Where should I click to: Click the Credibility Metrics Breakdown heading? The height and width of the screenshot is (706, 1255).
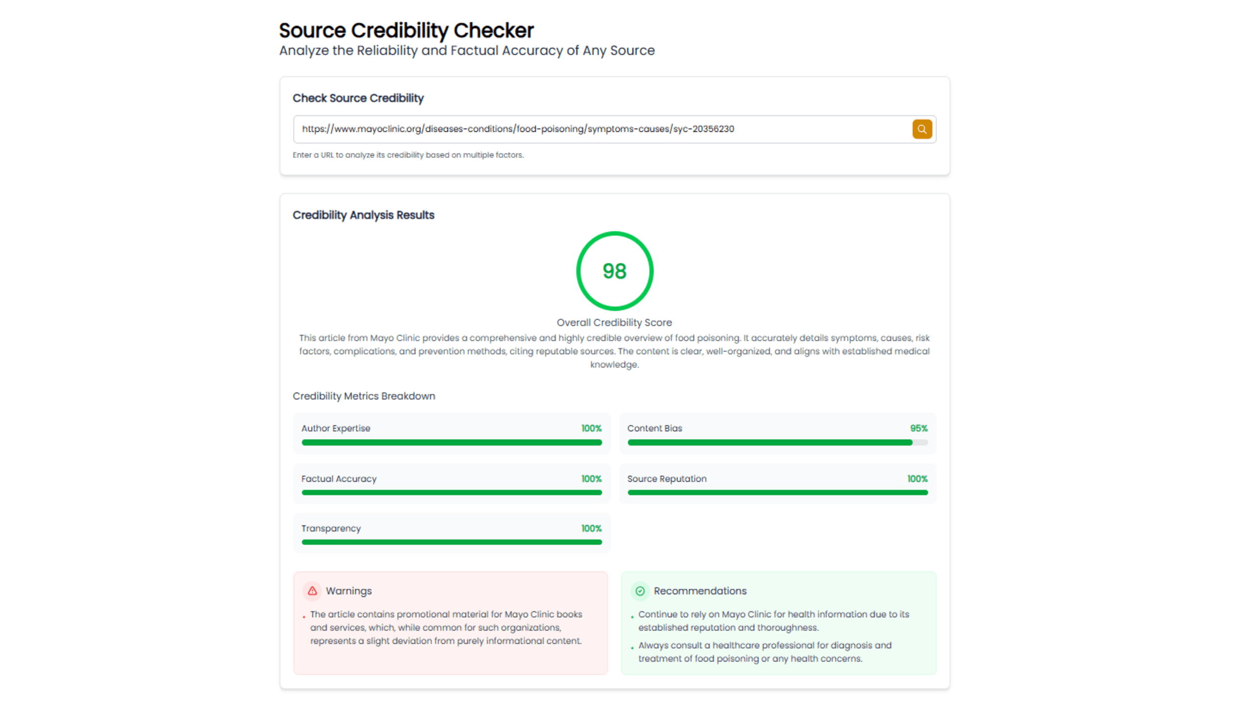[x=364, y=396]
